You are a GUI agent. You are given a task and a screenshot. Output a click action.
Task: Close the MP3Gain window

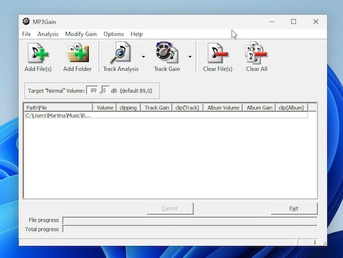point(315,22)
